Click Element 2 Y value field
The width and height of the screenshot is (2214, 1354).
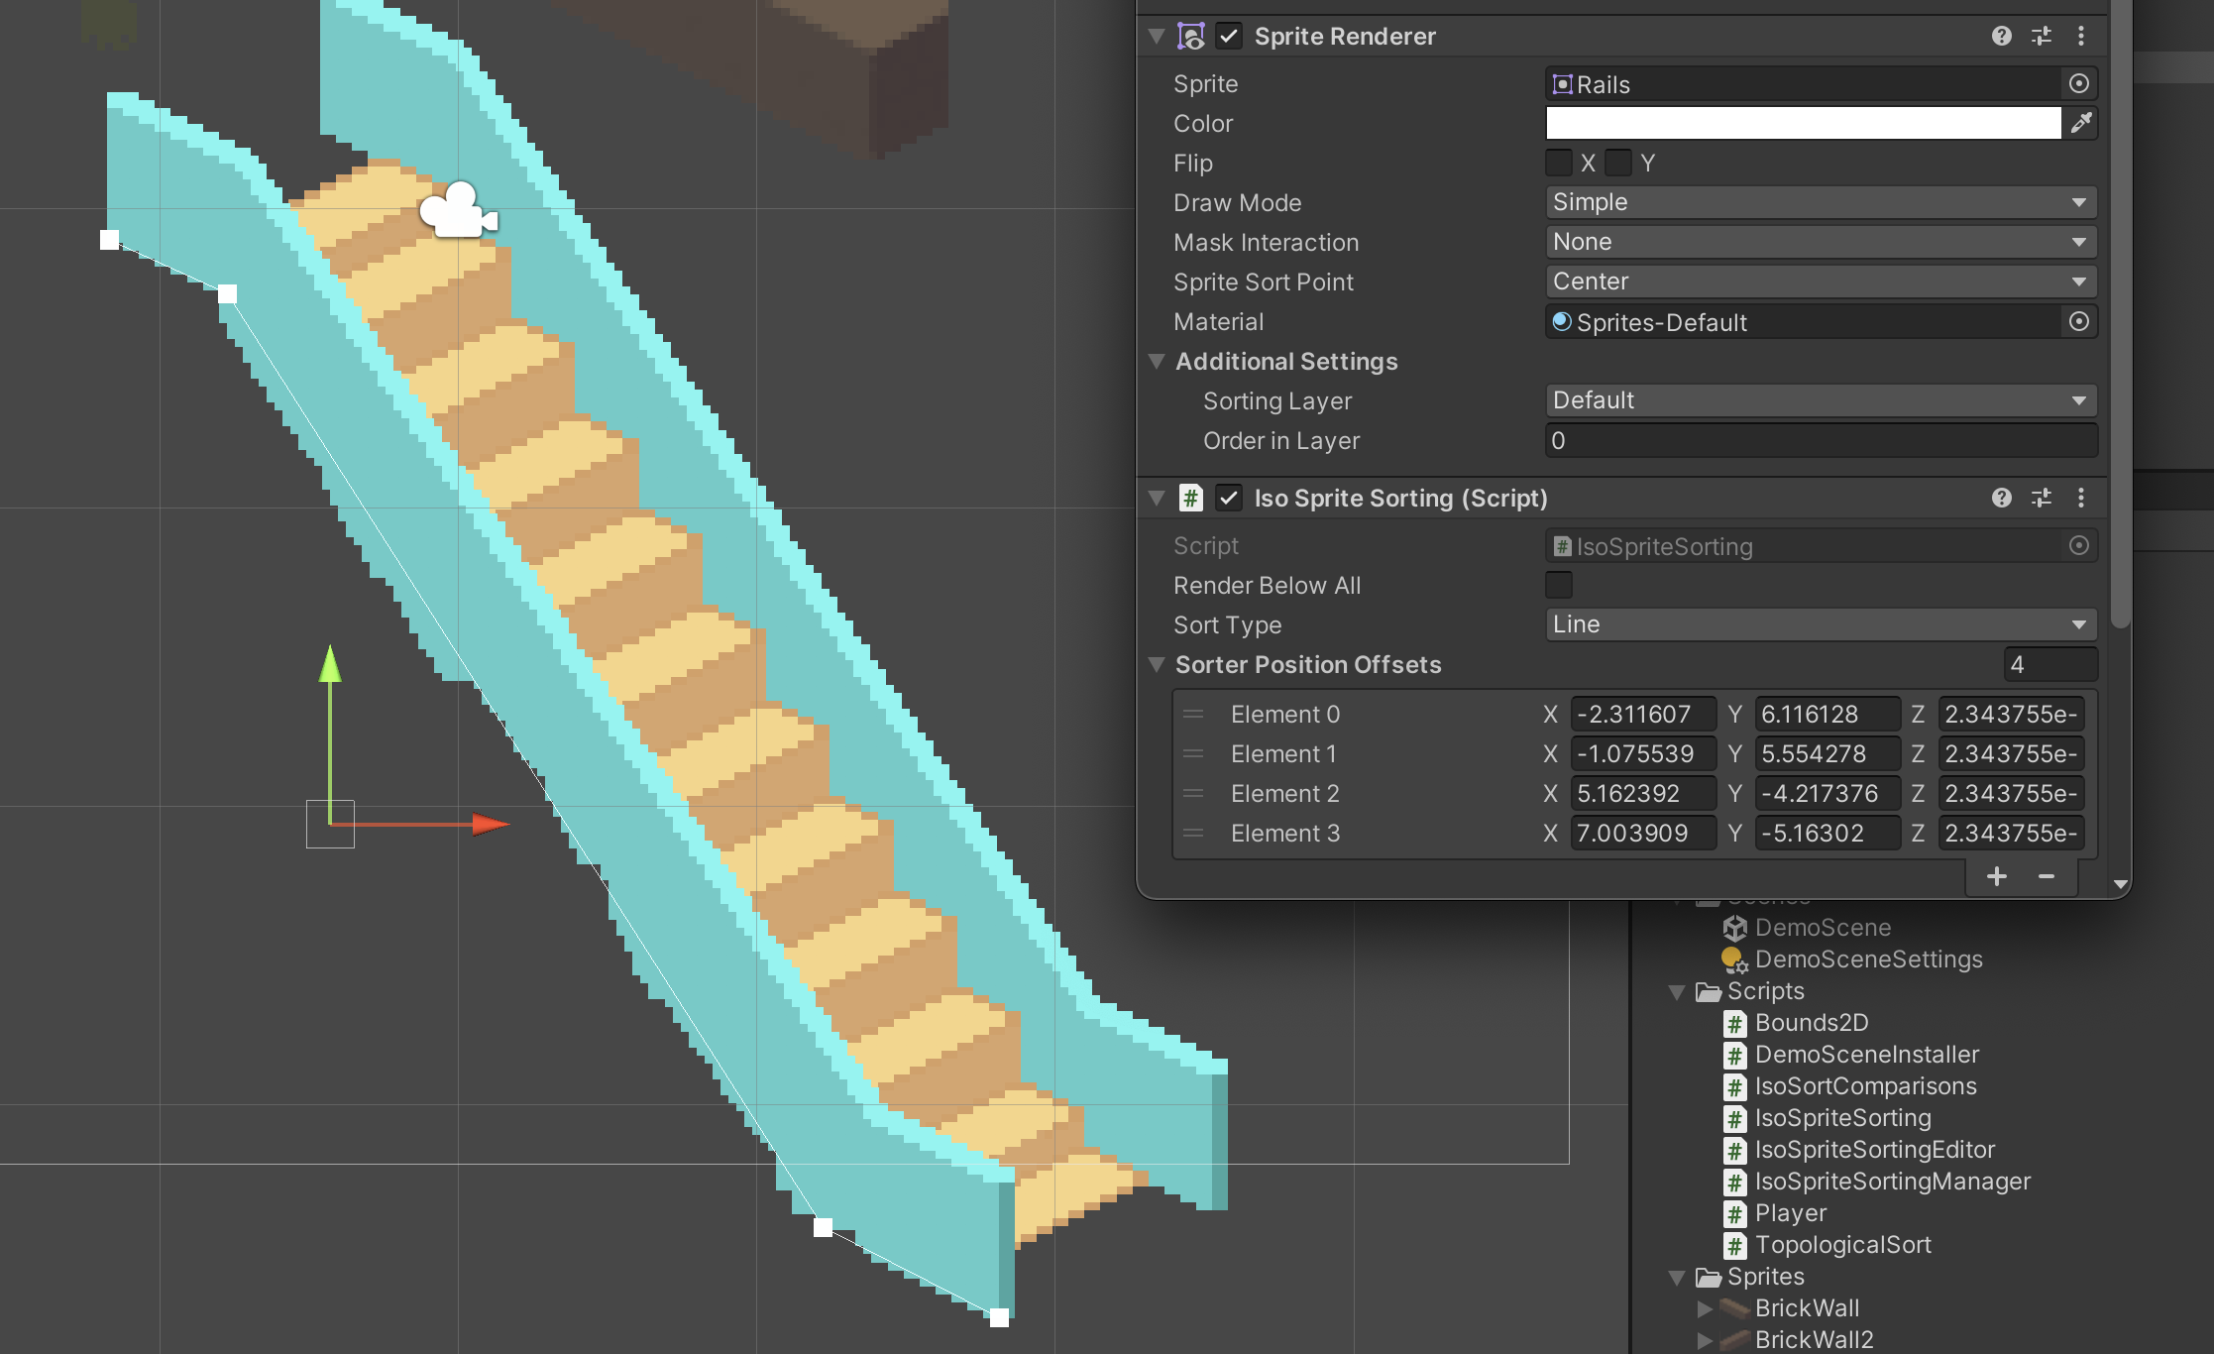point(1827,794)
